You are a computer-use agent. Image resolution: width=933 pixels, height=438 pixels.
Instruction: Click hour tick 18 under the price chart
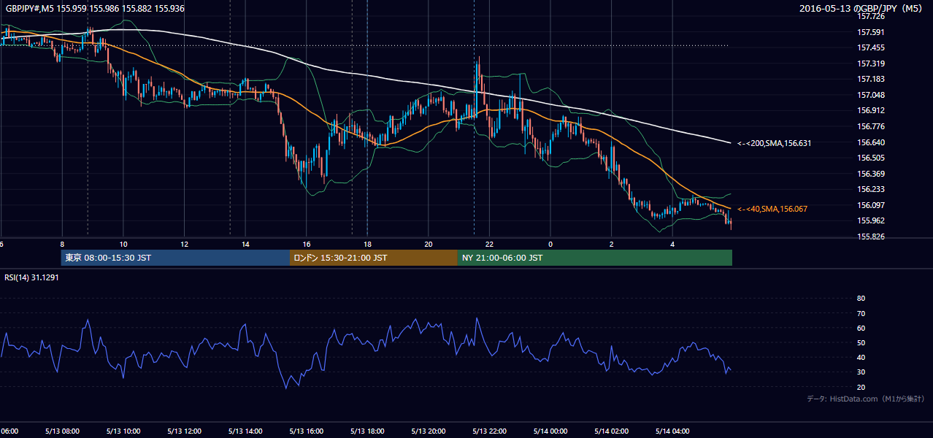(367, 244)
